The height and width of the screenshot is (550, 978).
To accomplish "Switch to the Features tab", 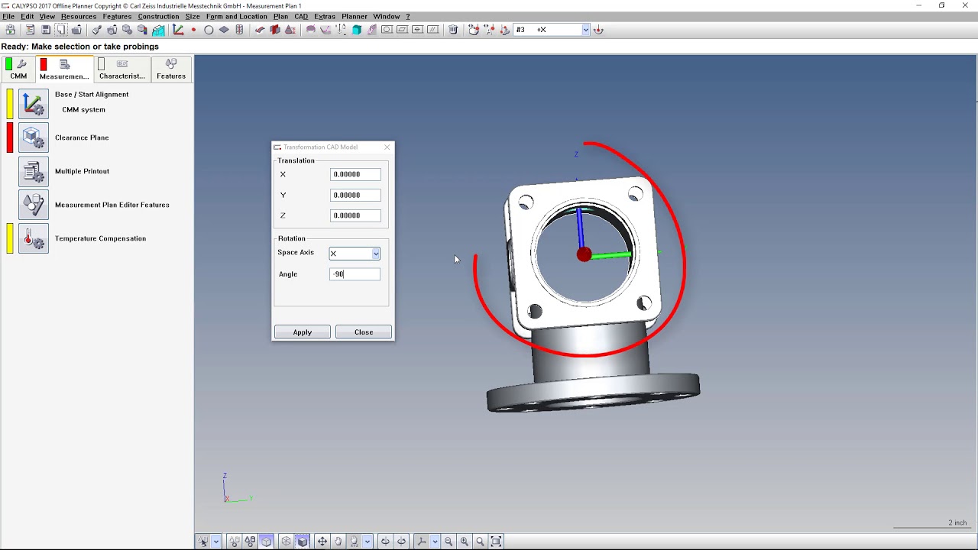I will [171, 69].
